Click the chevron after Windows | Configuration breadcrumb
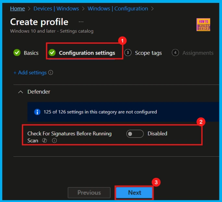Viewport: 222px width, 202px height. tap(153, 9)
